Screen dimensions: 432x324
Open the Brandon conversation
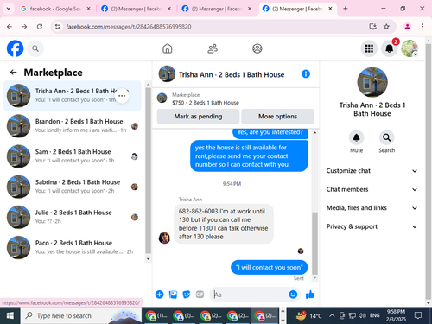[x=73, y=126]
